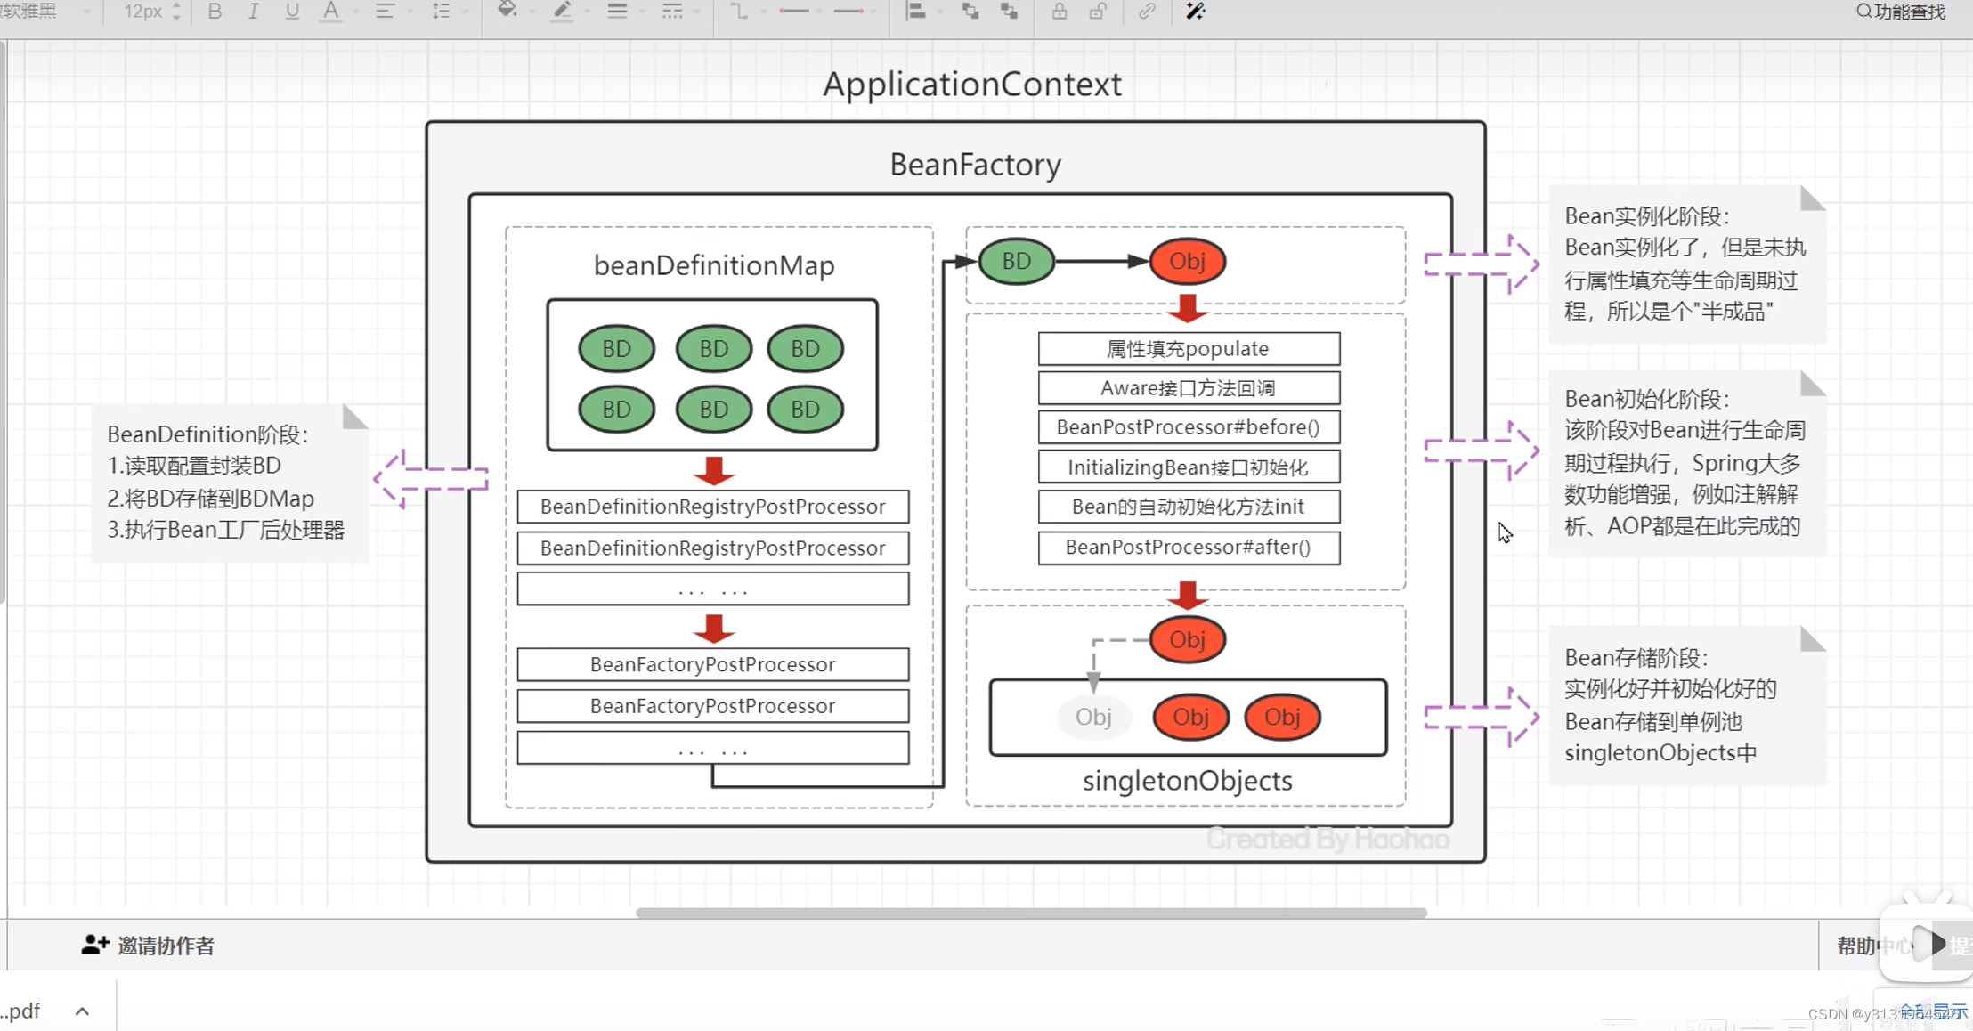Select the singletonObjects label
Viewport: 1973px width, 1031px height.
tap(1187, 781)
